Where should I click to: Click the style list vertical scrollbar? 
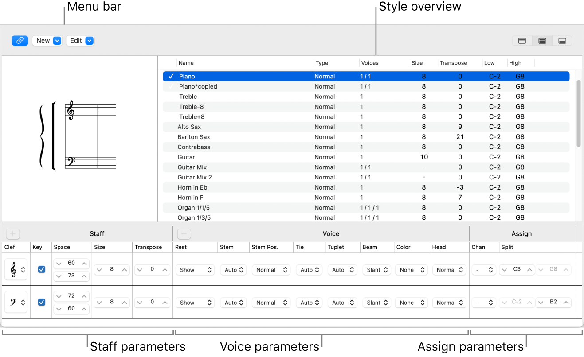tap(578, 113)
